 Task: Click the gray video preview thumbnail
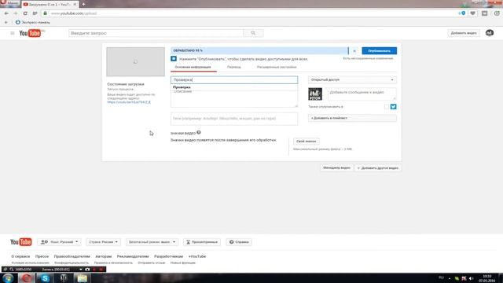tap(135, 61)
